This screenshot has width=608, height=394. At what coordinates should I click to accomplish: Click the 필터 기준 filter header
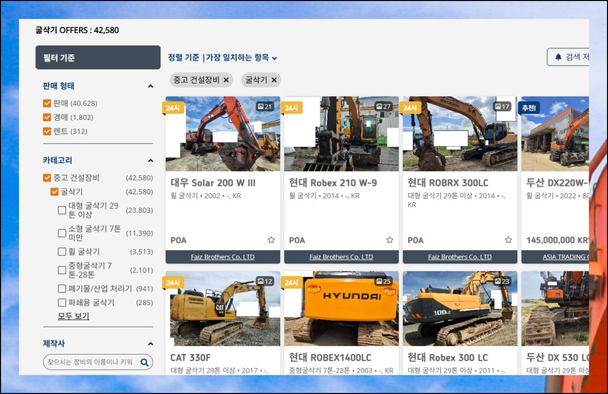click(98, 58)
